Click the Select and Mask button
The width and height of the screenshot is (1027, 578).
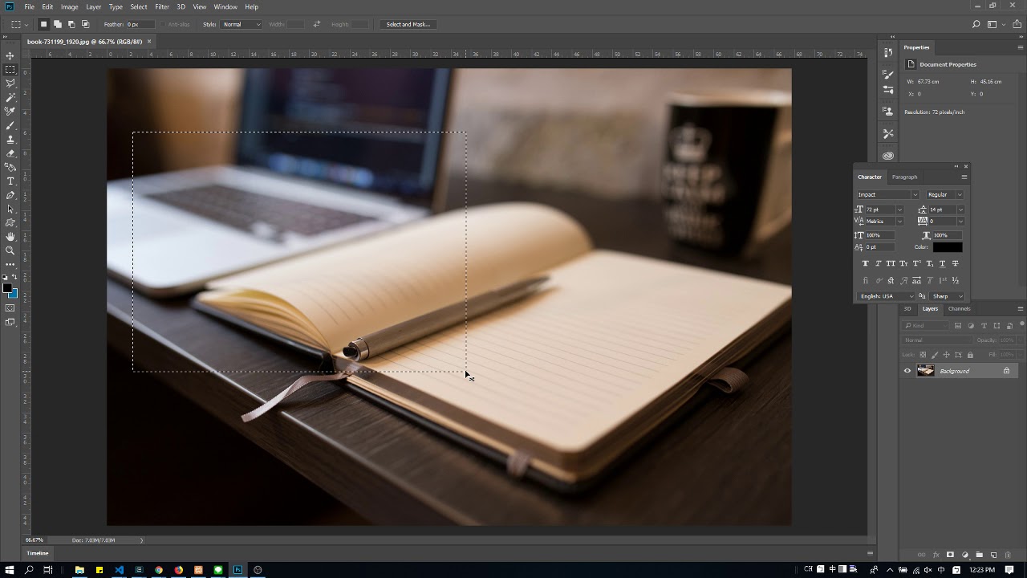(408, 24)
